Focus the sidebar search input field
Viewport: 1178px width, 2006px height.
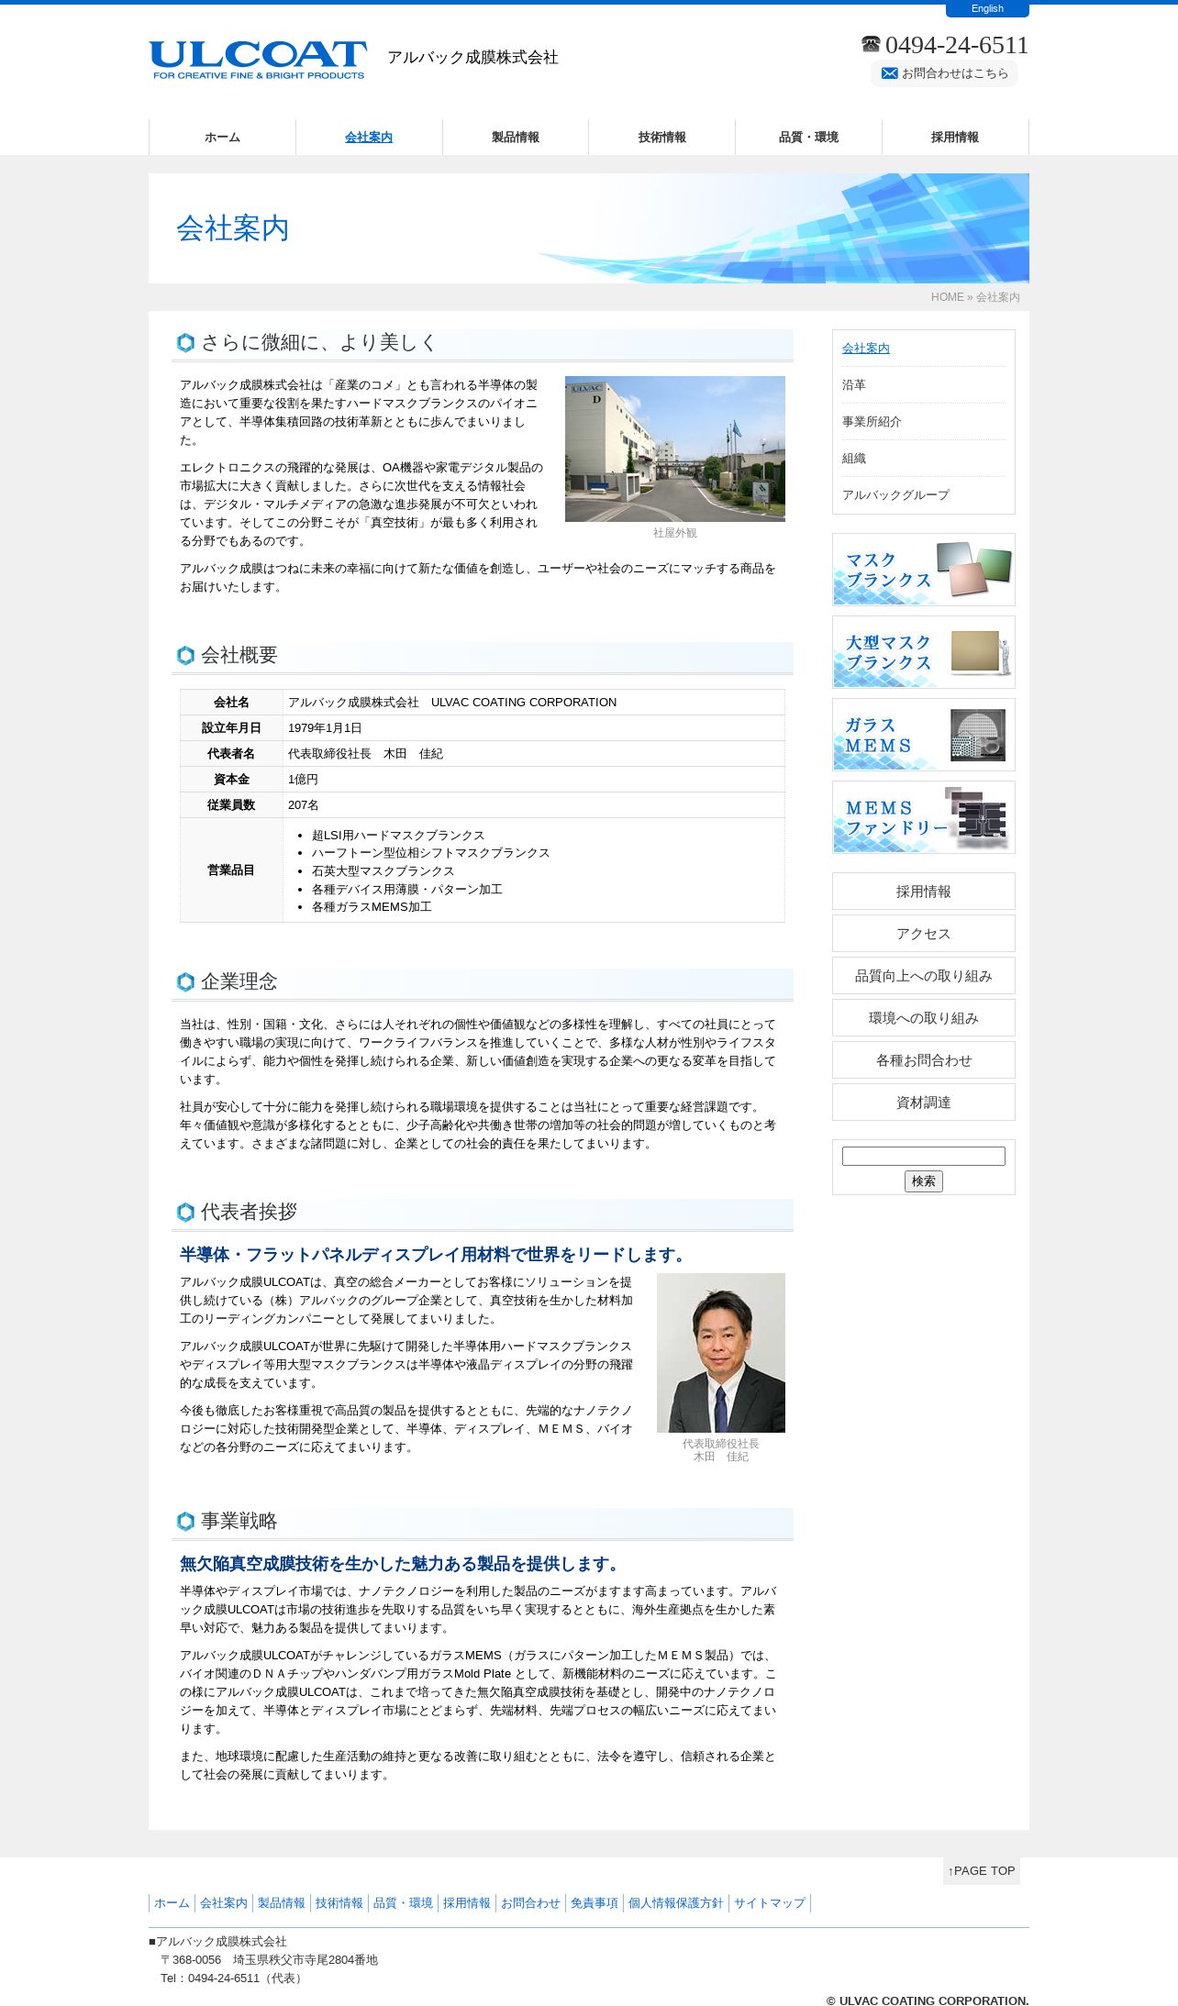click(x=924, y=1157)
